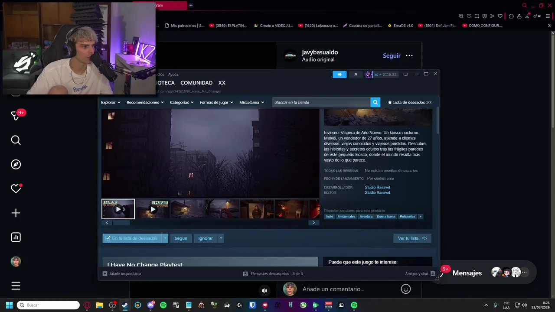Open Elementos descargados downloads status
Viewport: 555px width, 312px height.
273,274
